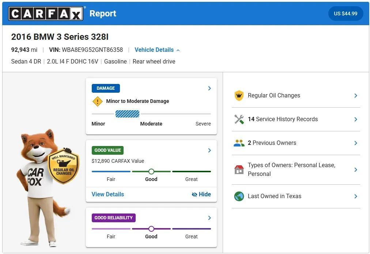
Task: Open the 14 Service History Records row
Action: (296, 119)
